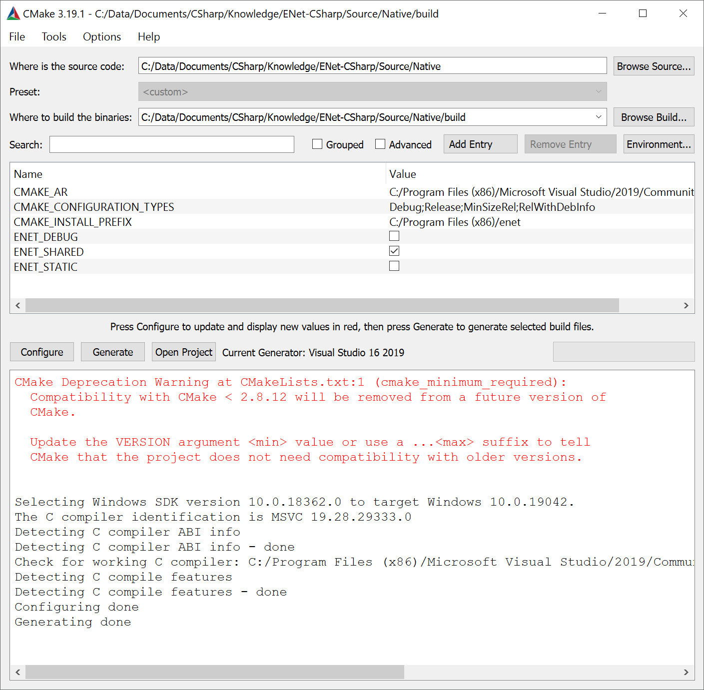Click the Generate button
The width and height of the screenshot is (704, 690).
[x=113, y=352]
